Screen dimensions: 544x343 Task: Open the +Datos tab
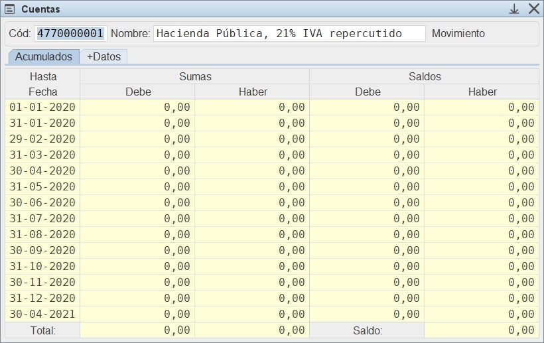[103, 57]
